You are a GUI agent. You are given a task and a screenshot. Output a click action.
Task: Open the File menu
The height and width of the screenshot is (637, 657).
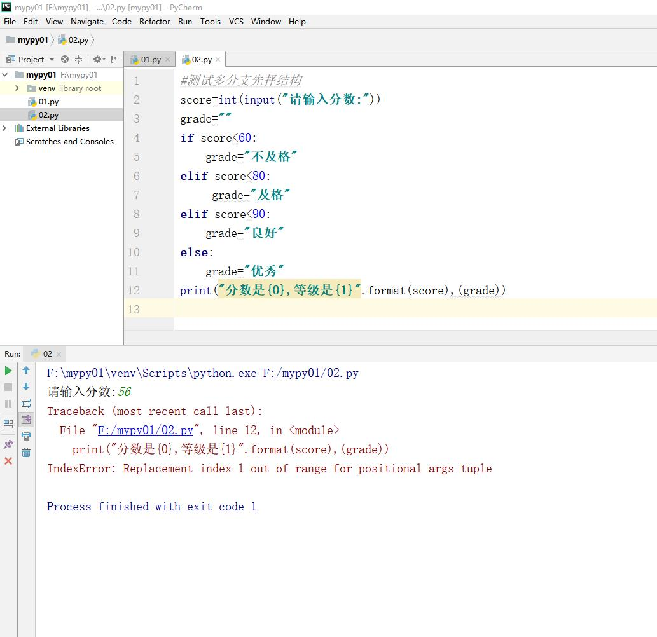tap(10, 22)
